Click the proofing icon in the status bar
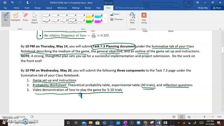The image size is (224, 126). click(32, 117)
